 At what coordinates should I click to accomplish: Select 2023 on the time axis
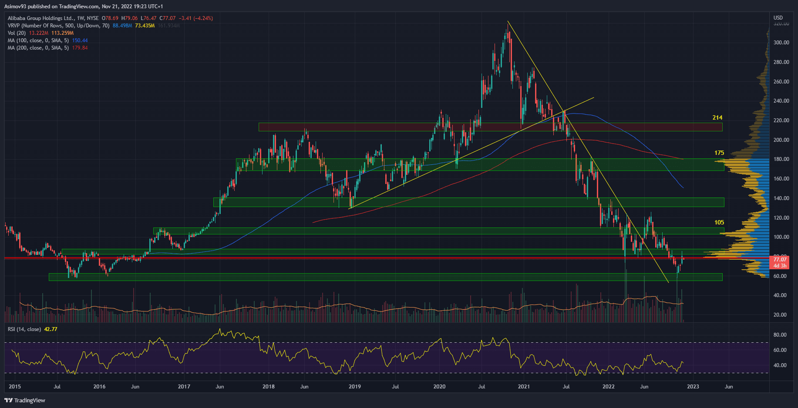tap(693, 387)
